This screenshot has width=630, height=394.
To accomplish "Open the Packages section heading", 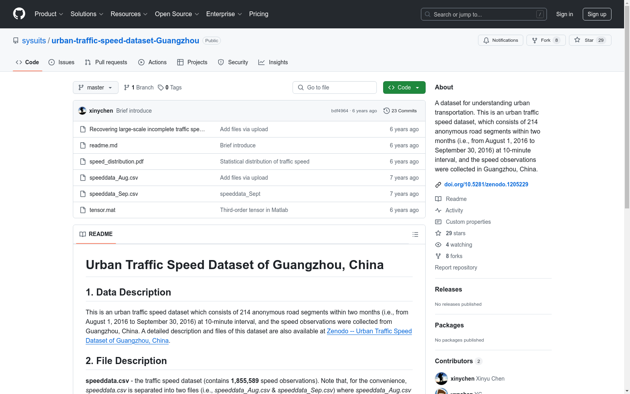I will (449, 325).
